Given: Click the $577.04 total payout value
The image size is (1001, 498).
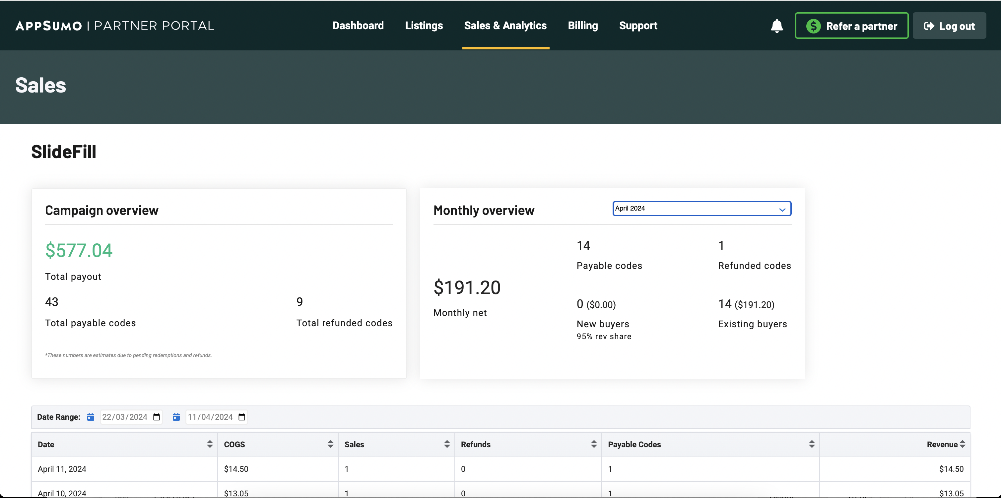Looking at the screenshot, I should [x=79, y=250].
